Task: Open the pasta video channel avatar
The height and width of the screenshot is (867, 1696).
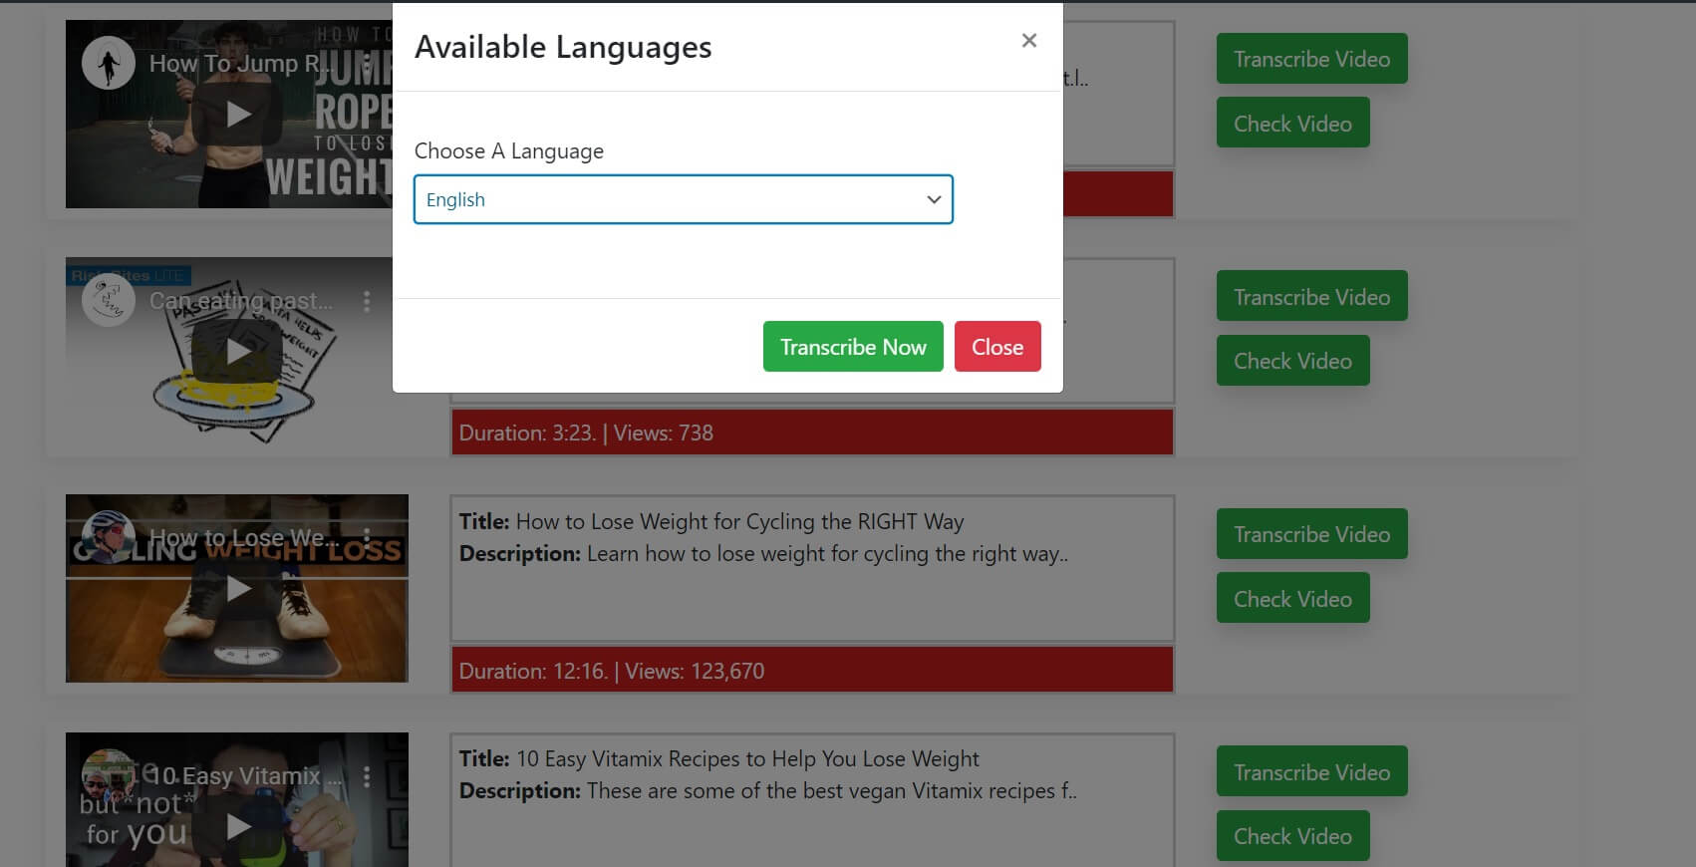Action: [108, 300]
